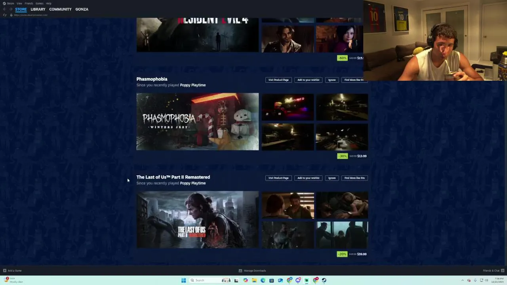Click Poppy Playtime under Phasmophobia heading
Image resolution: width=507 pixels, height=285 pixels.
tap(193, 85)
